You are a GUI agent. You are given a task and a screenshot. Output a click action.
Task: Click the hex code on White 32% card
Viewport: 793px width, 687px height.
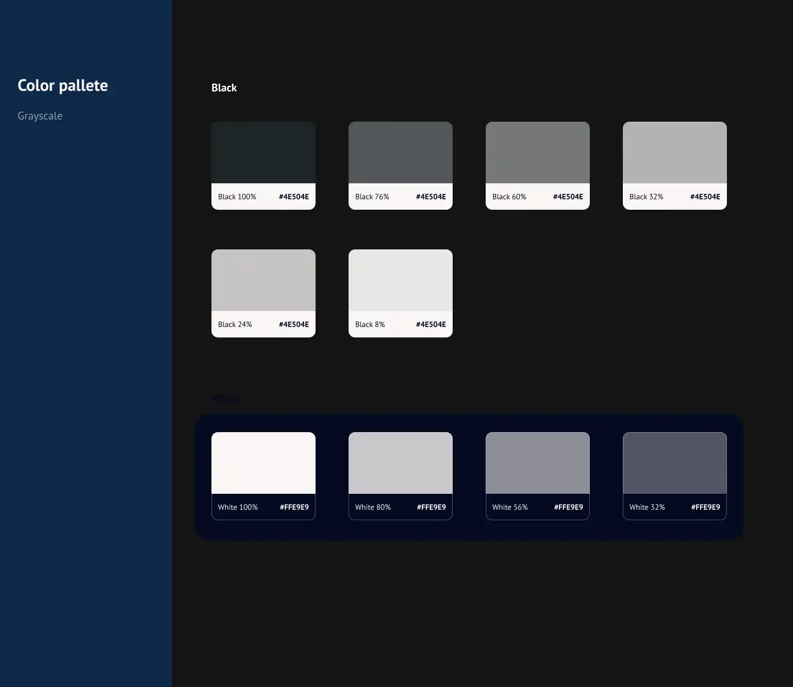coord(706,507)
